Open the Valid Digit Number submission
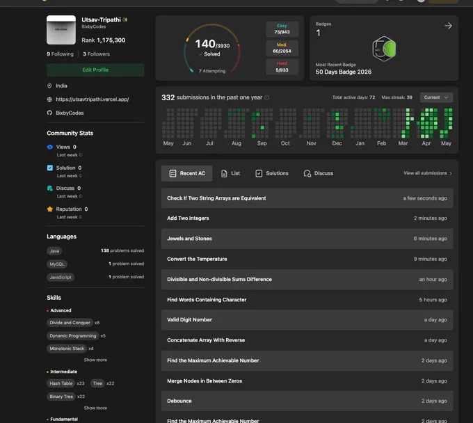Viewport: 473px width, 423px height. click(307, 320)
